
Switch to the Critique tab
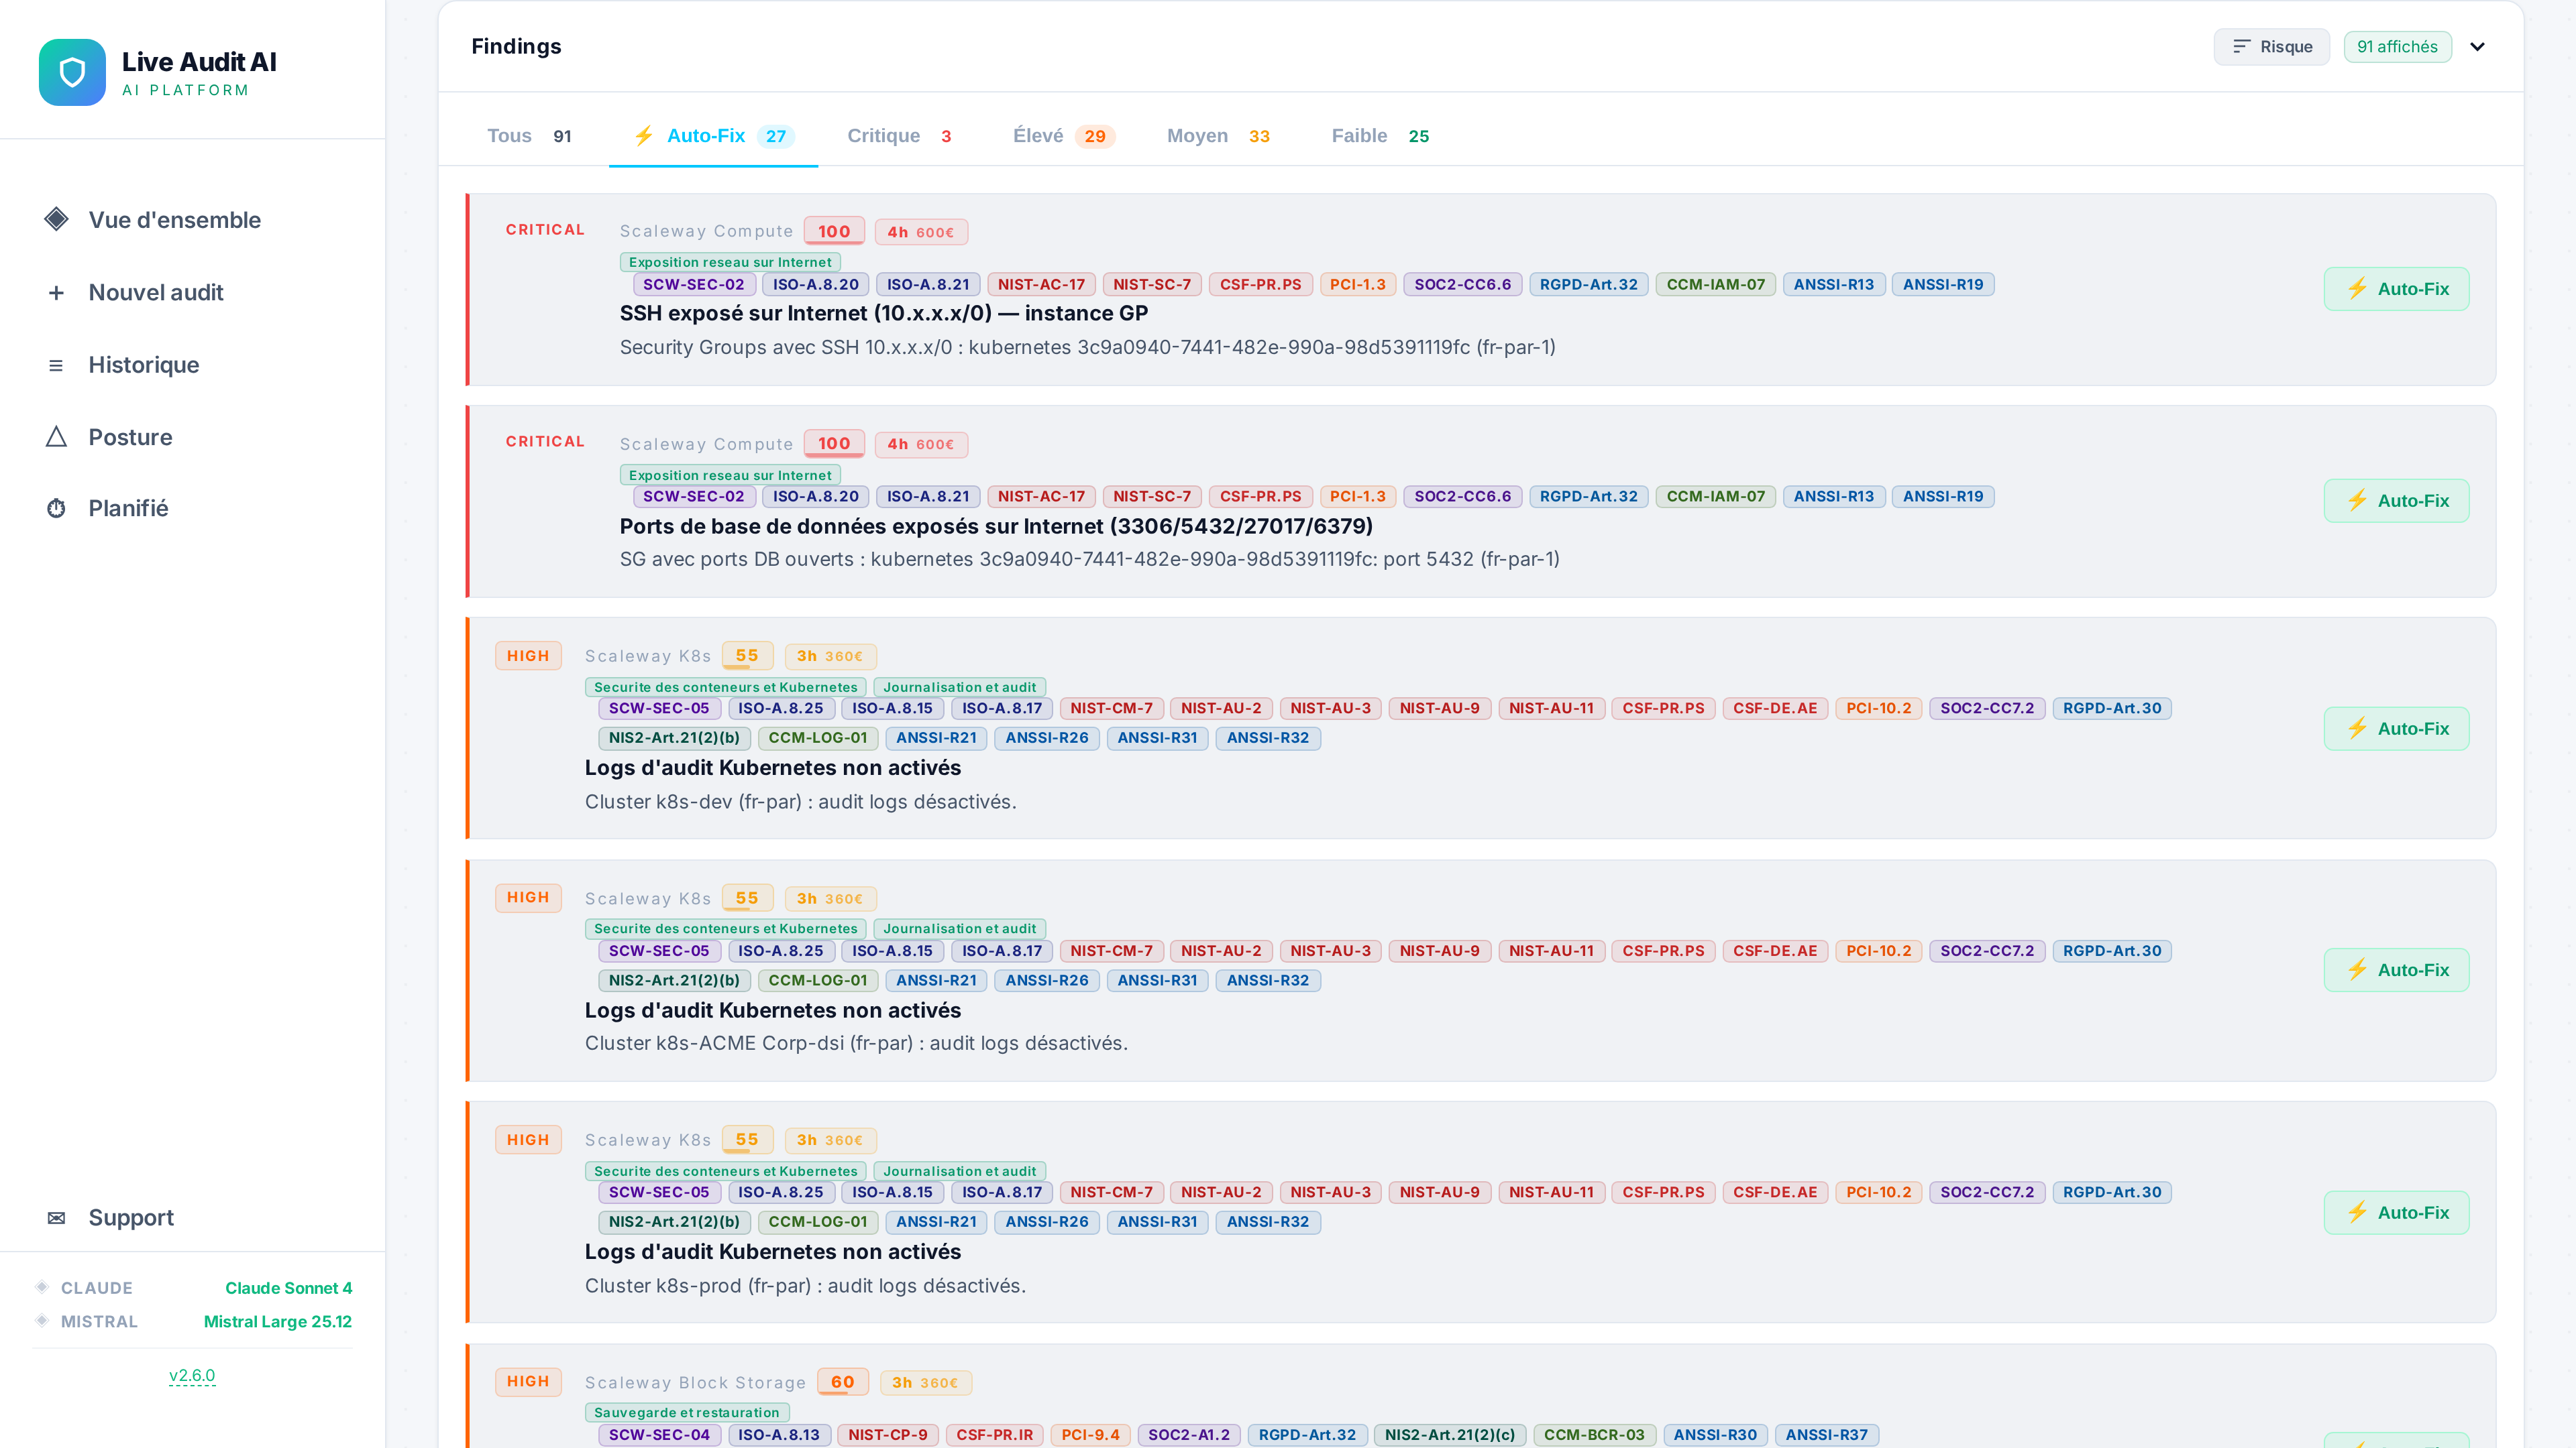coord(898,136)
